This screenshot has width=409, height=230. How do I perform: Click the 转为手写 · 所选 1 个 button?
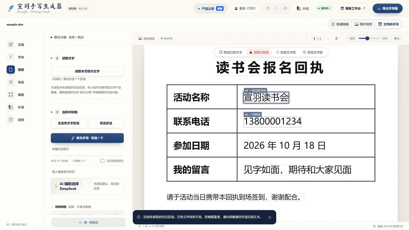pos(87,138)
